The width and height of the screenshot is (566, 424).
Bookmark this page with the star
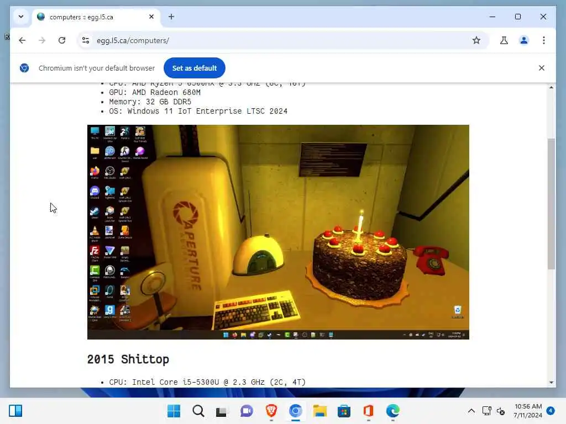point(476,40)
